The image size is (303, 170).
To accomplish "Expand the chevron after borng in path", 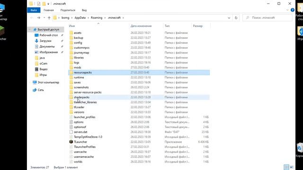I will point(72,18).
